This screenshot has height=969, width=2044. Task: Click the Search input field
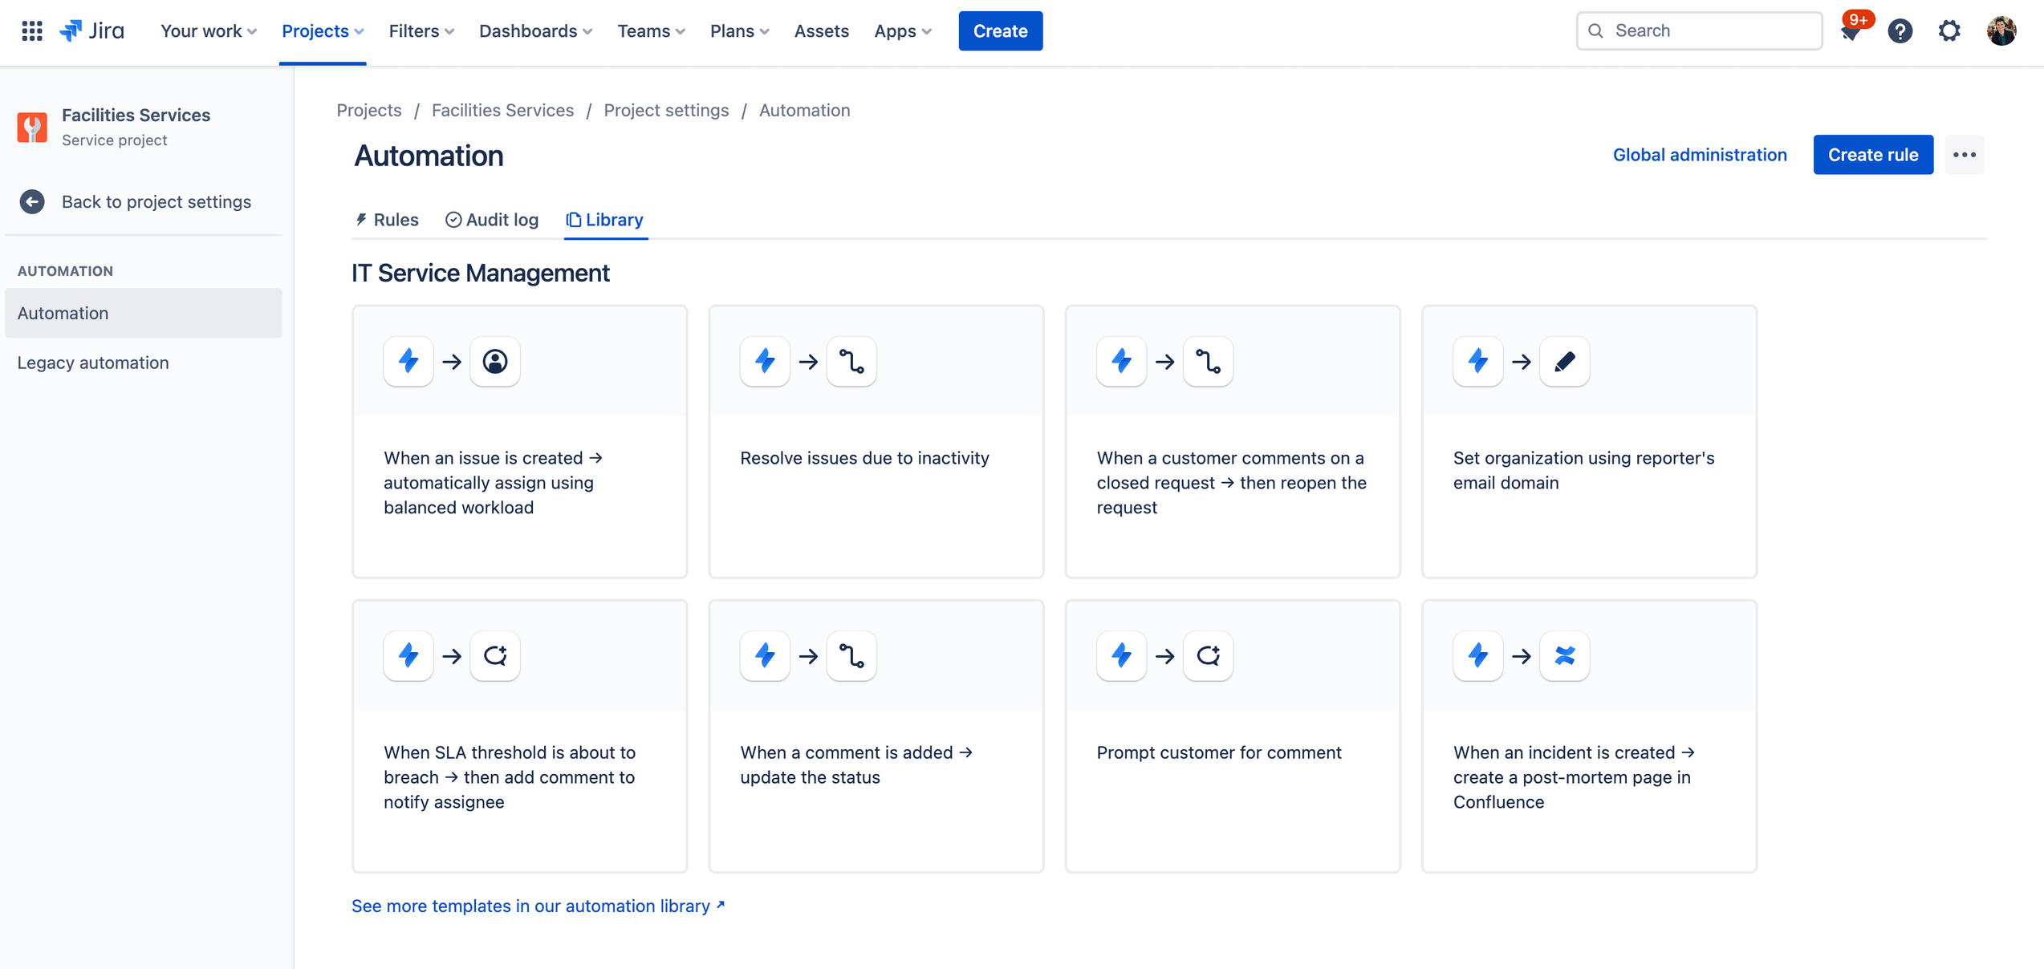(1701, 30)
